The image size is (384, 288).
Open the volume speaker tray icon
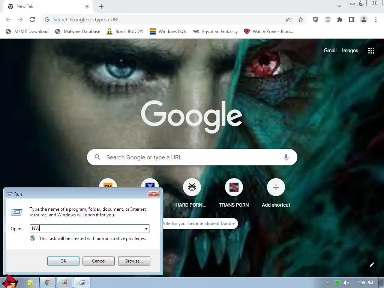[x=346, y=283]
